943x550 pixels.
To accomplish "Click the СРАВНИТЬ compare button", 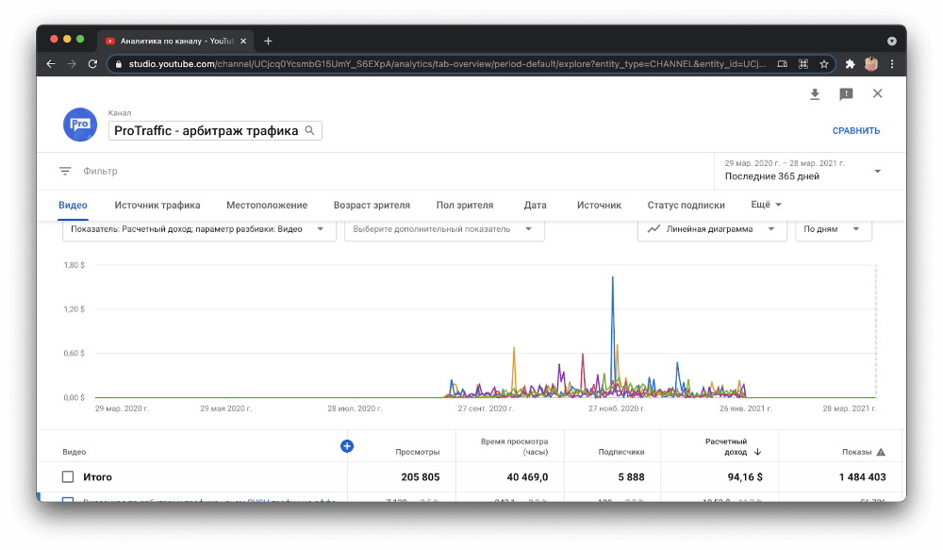I will coord(855,131).
